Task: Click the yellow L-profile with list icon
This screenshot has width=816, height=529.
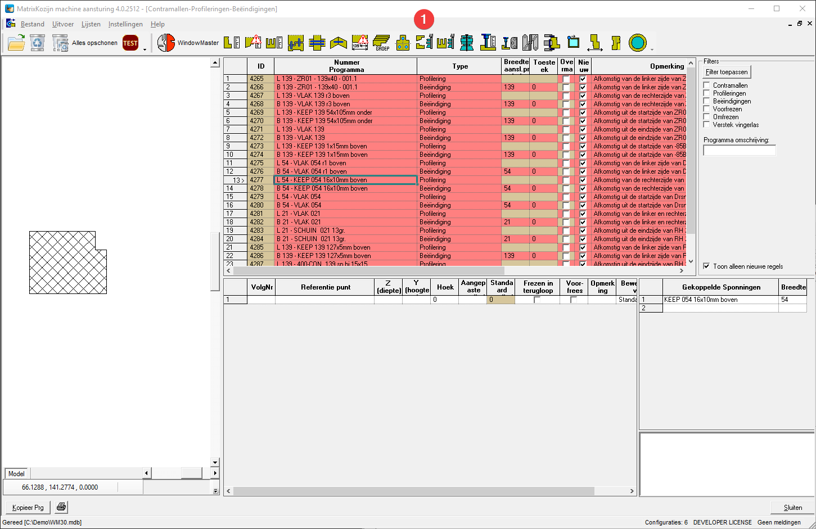Action: click(x=232, y=43)
